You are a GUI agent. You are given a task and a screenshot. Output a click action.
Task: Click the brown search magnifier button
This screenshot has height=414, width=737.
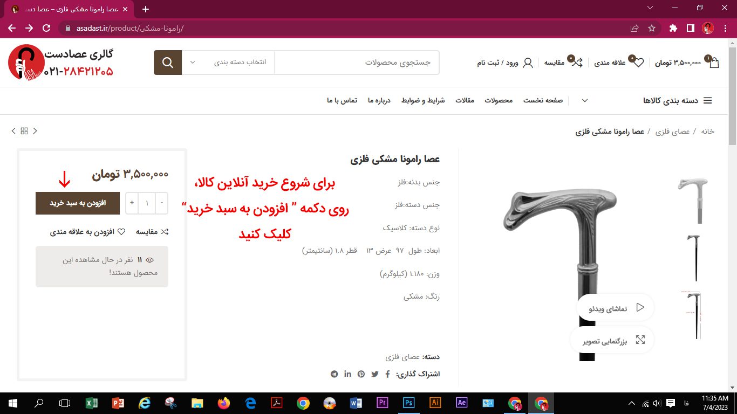167,63
